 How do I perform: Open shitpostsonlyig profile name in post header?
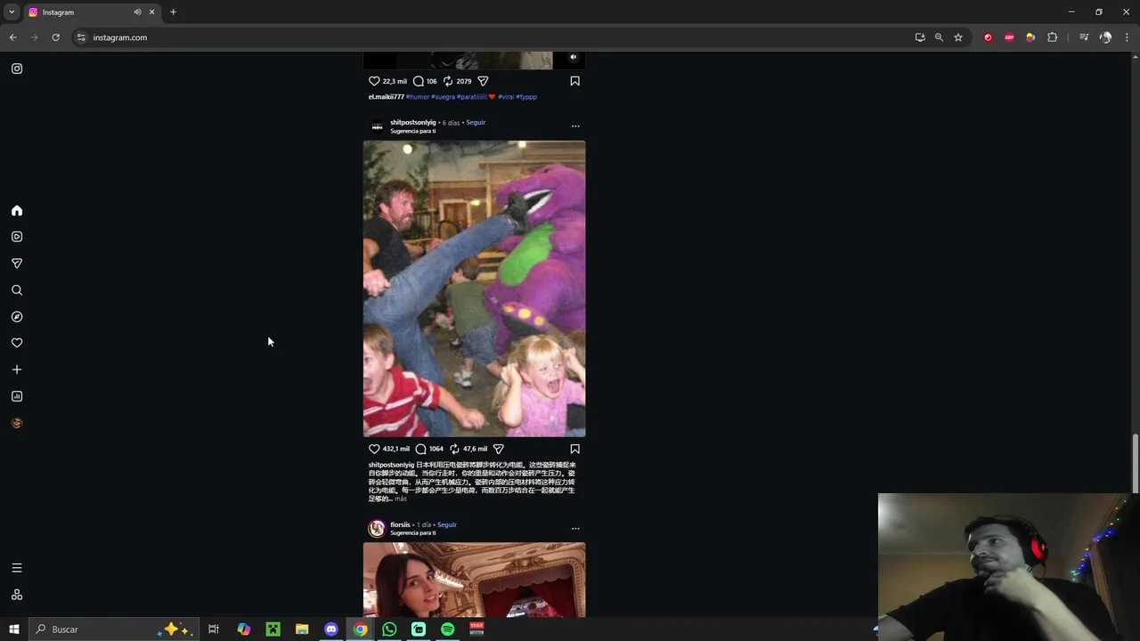click(x=413, y=122)
